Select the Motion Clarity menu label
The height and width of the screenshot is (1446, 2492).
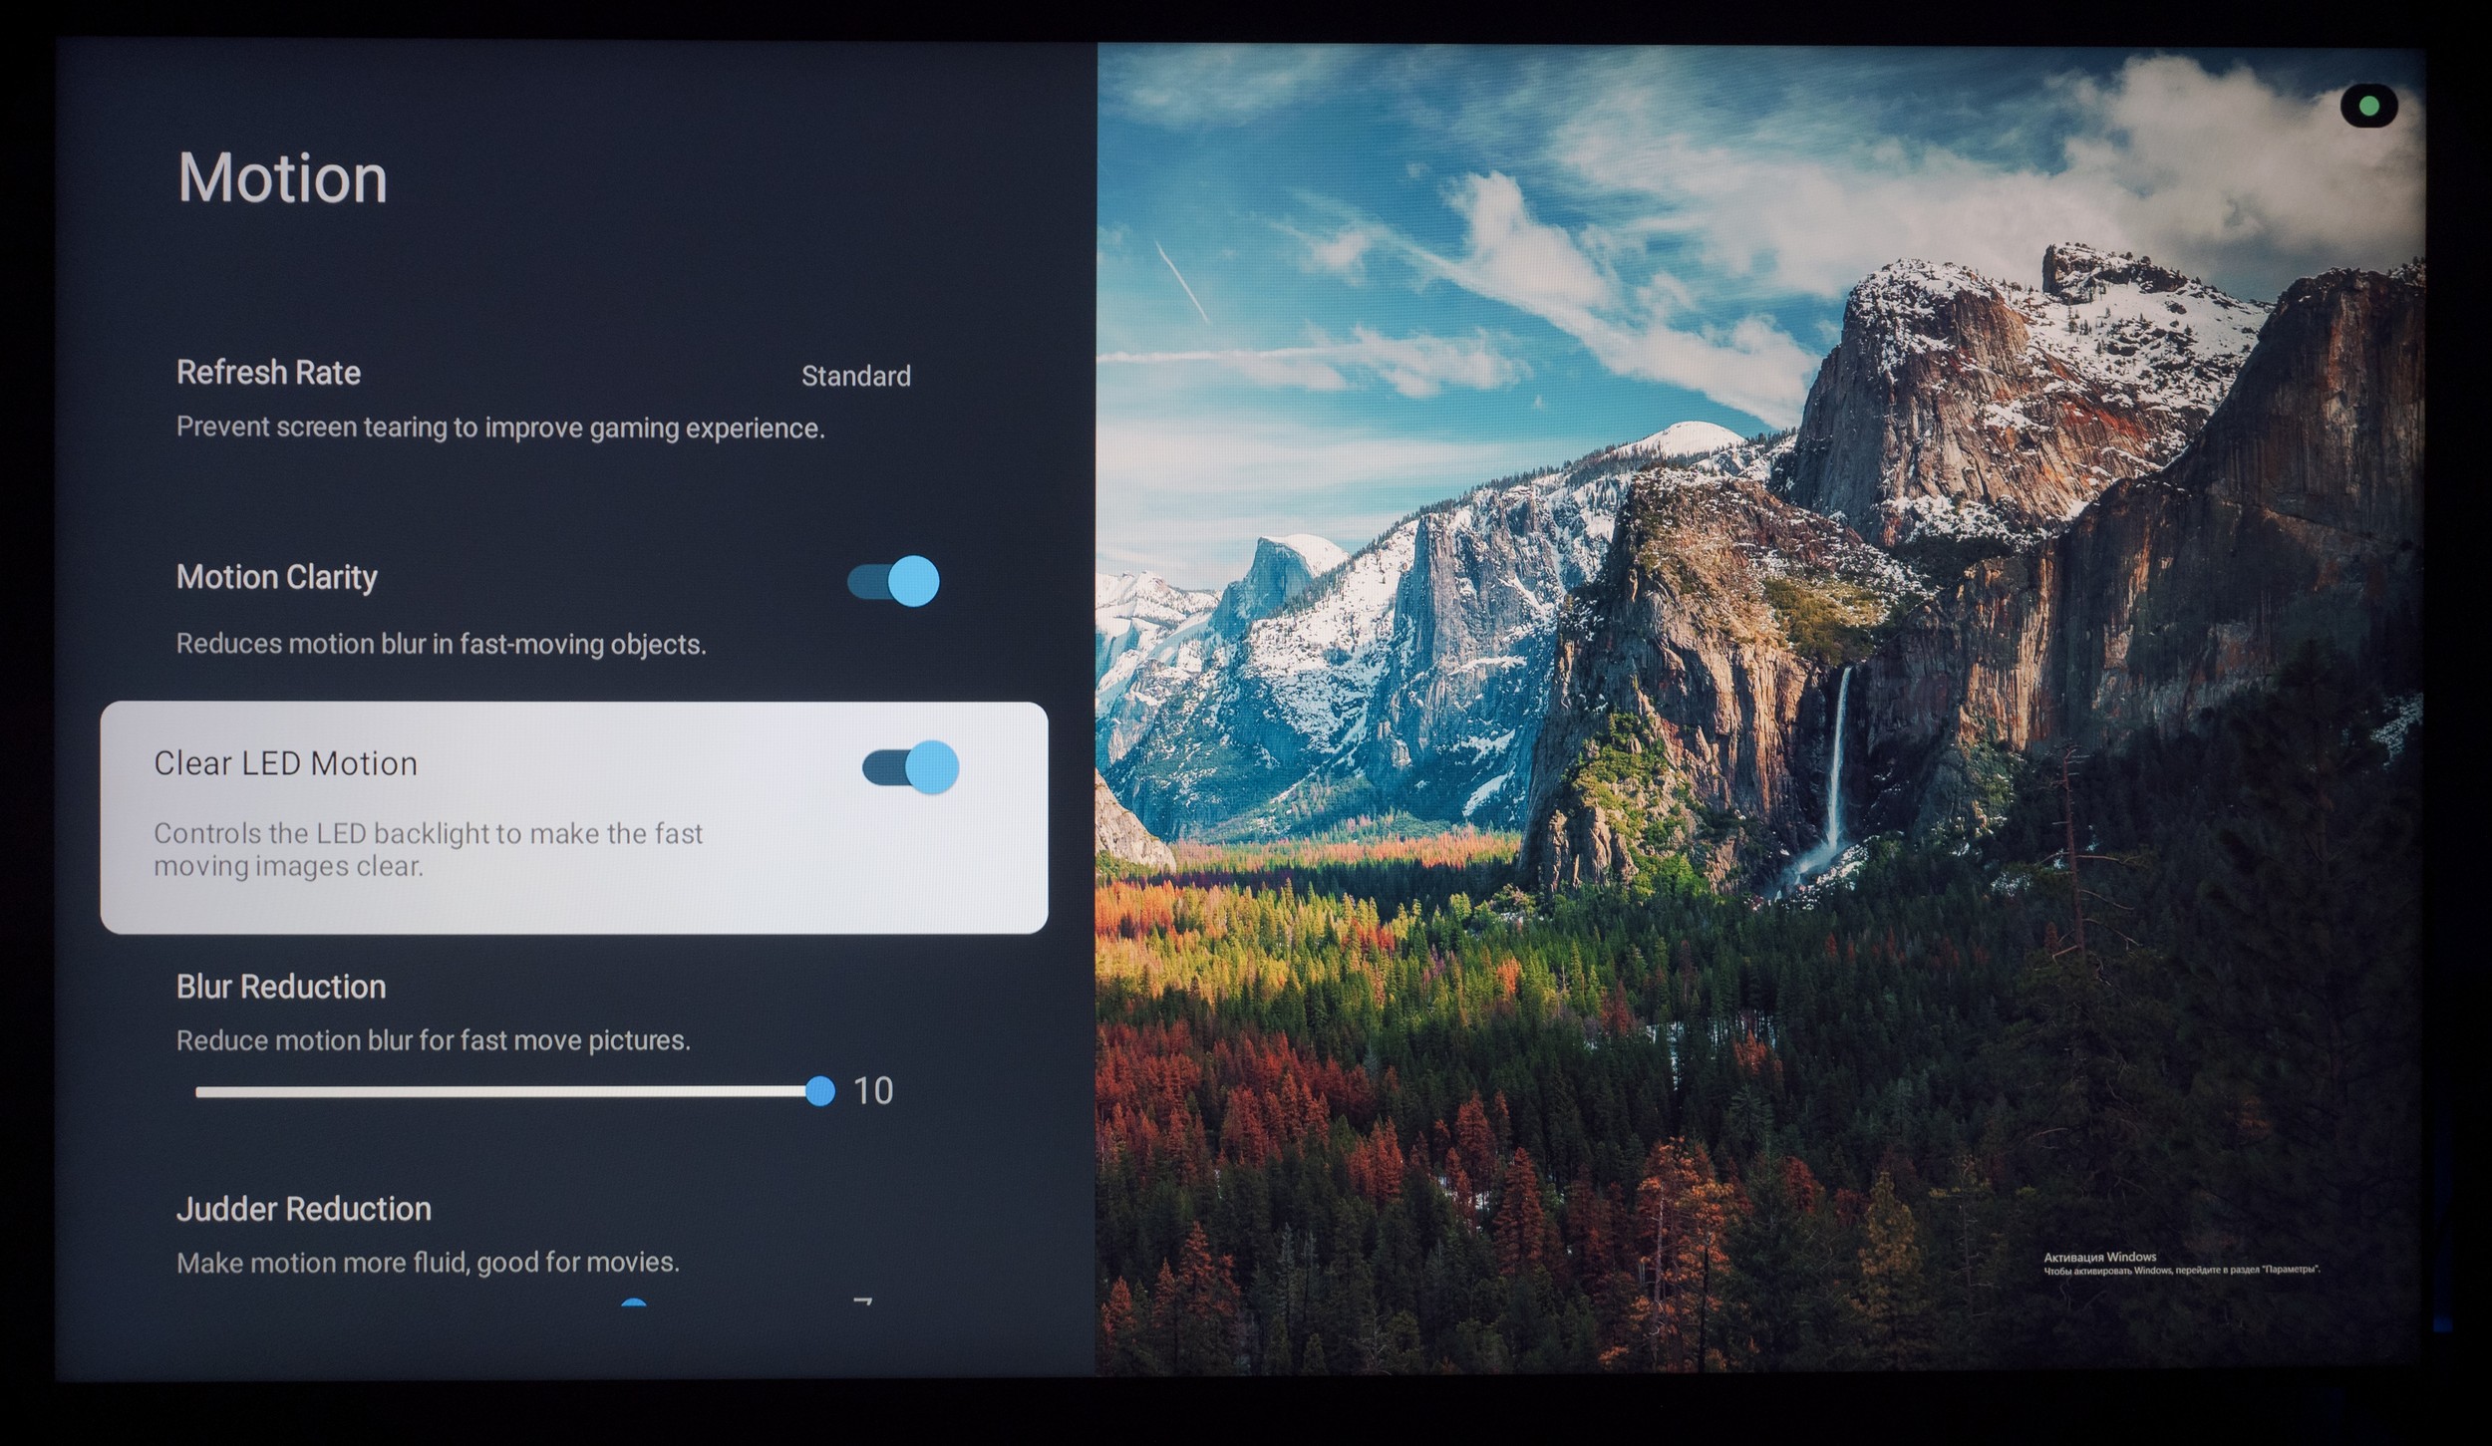pyautogui.click(x=276, y=577)
